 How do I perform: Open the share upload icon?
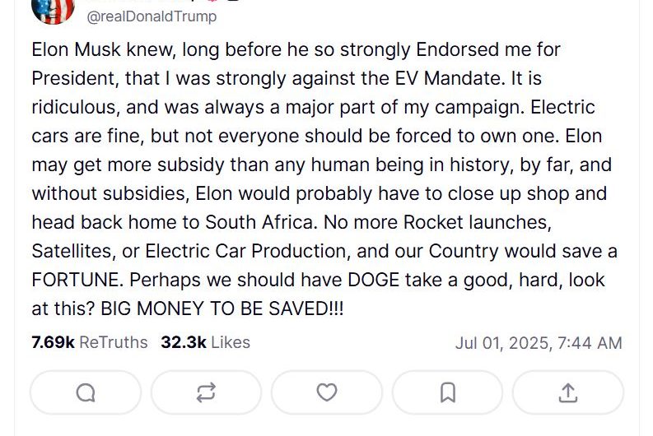(567, 393)
